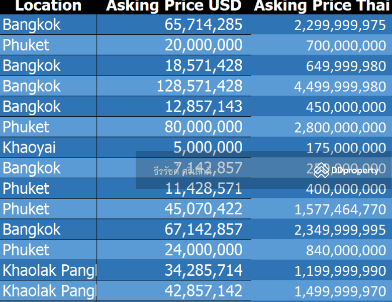392x302 pixels.
Task: Click the 34,285,714 USD price cell
Action: click(x=174, y=270)
